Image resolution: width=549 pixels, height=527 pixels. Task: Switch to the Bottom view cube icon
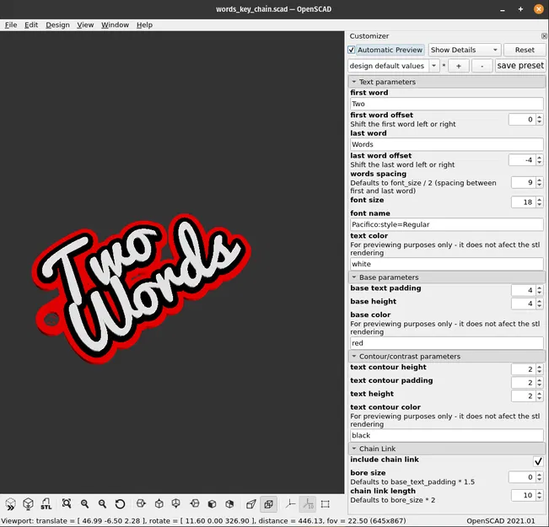[176, 504]
